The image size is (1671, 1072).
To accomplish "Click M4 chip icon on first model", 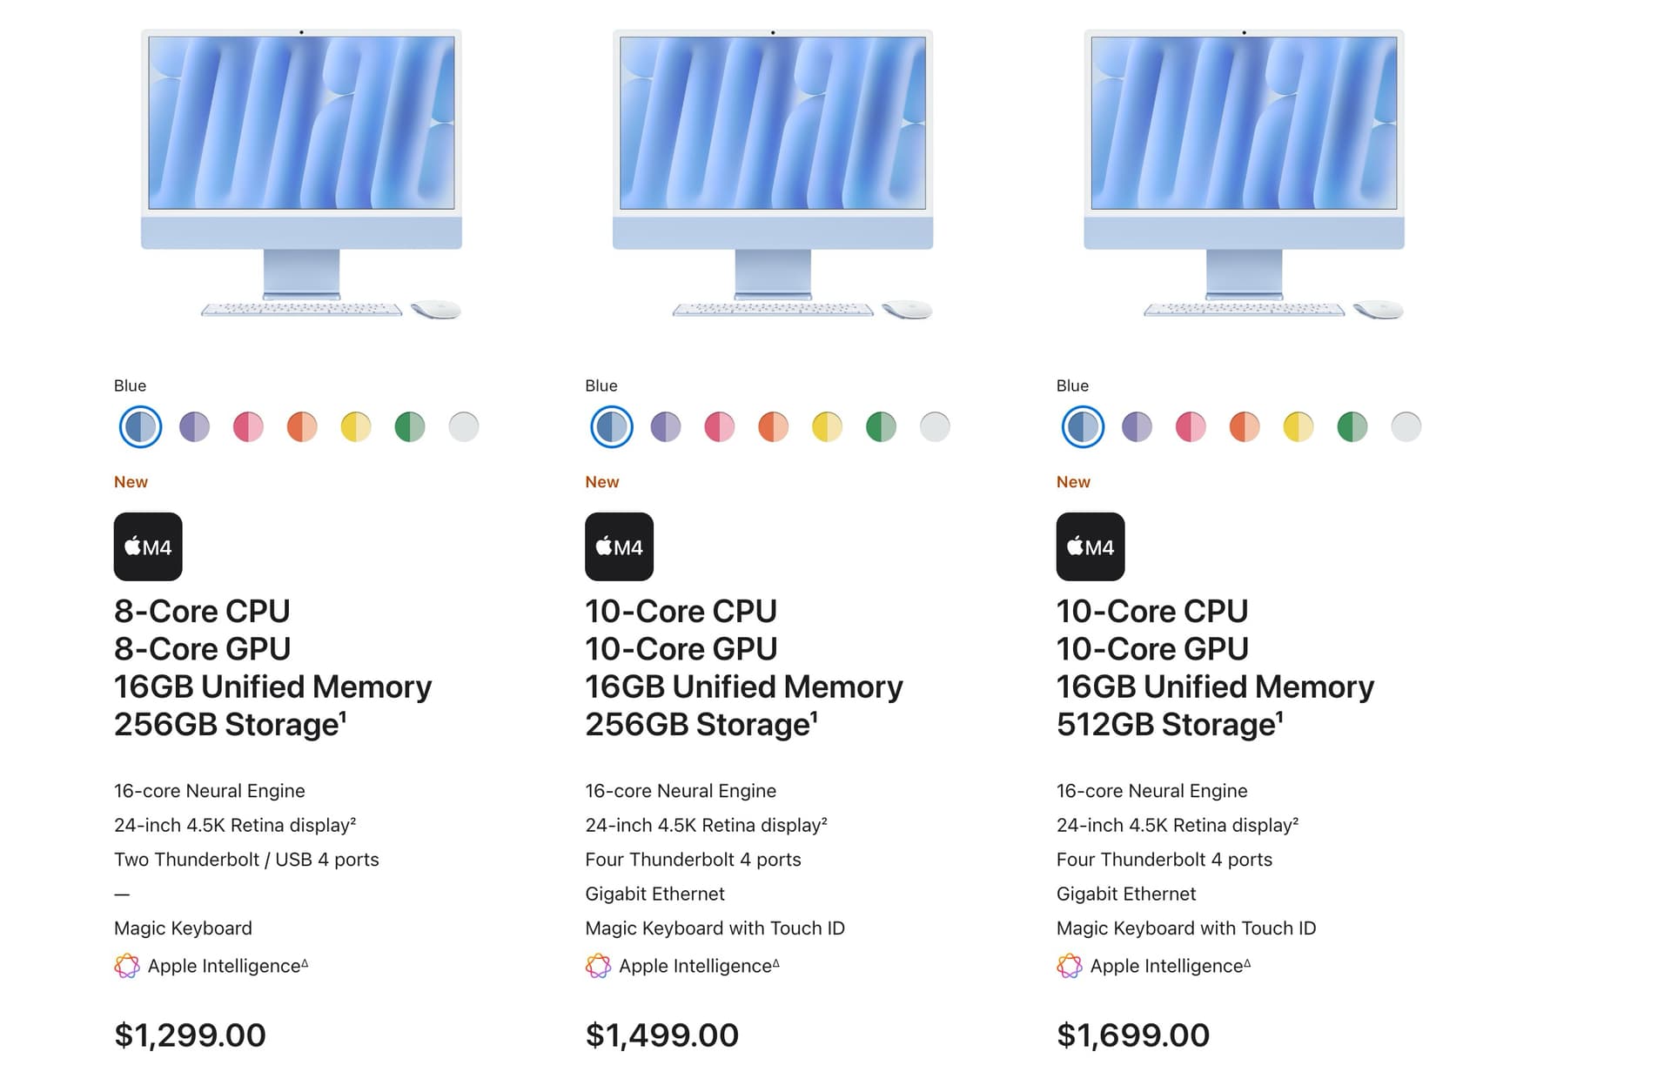I will click(148, 546).
